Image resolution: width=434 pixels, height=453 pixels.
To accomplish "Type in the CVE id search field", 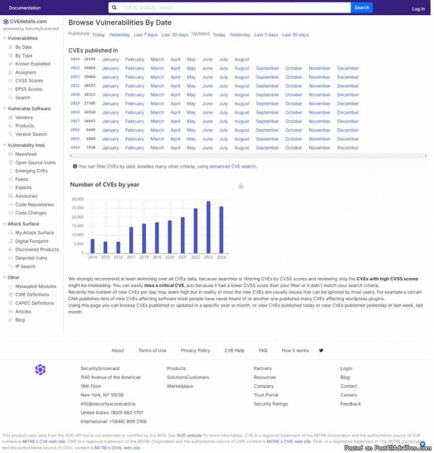I will [234, 8].
